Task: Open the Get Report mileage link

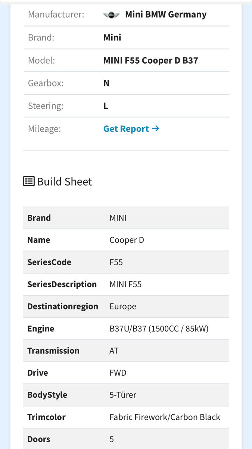Action: tap(131, 129)
